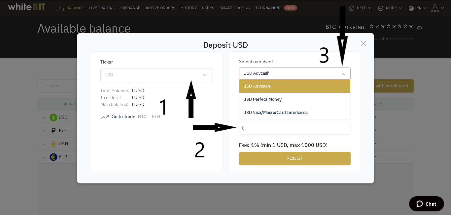Click the EUR ticker text
This screenshot has width=451, height=215.
pos(63,157)
